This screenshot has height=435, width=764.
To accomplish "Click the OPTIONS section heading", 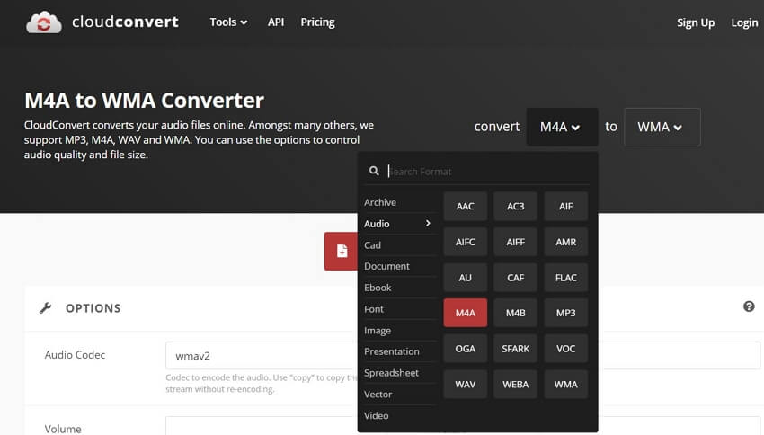I will (93, 308).
